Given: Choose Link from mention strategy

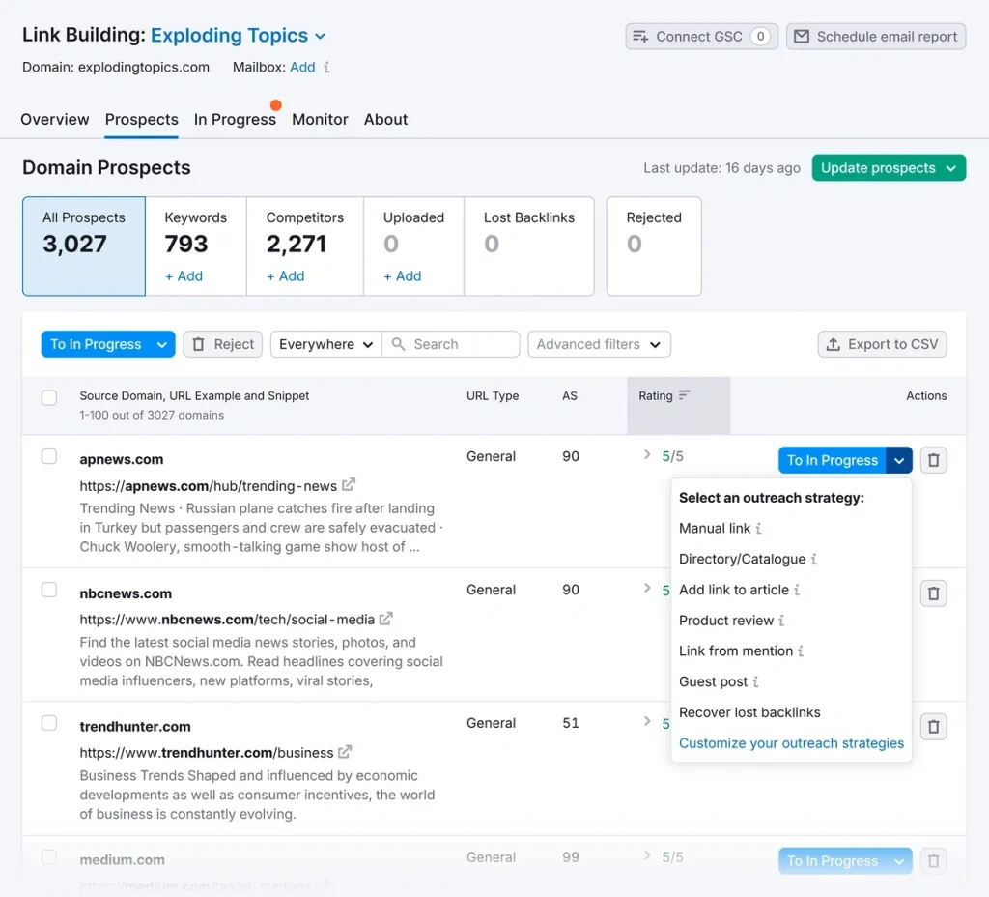Looking at the screenshot, I should coord(735,651).
